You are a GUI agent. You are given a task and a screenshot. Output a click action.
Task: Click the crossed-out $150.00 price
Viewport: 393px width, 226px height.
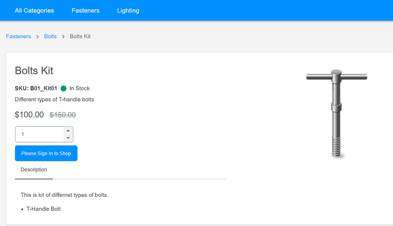point(63,115)
